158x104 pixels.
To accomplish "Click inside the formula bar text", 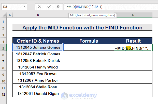I will point(84,7).
